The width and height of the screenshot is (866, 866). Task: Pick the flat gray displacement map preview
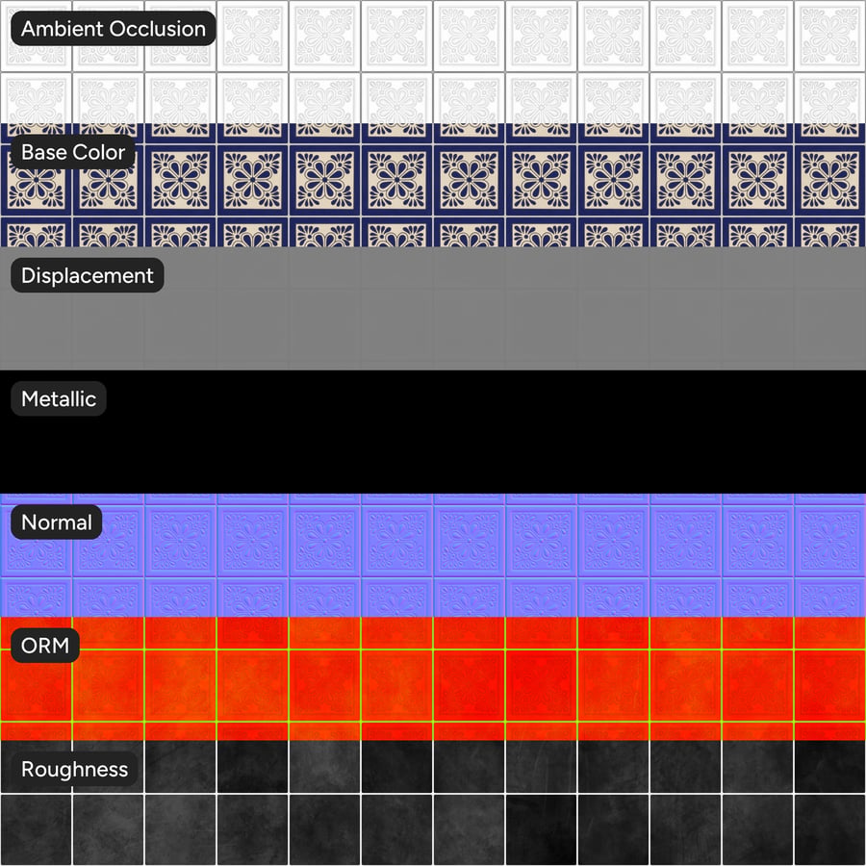click(433, 309)
